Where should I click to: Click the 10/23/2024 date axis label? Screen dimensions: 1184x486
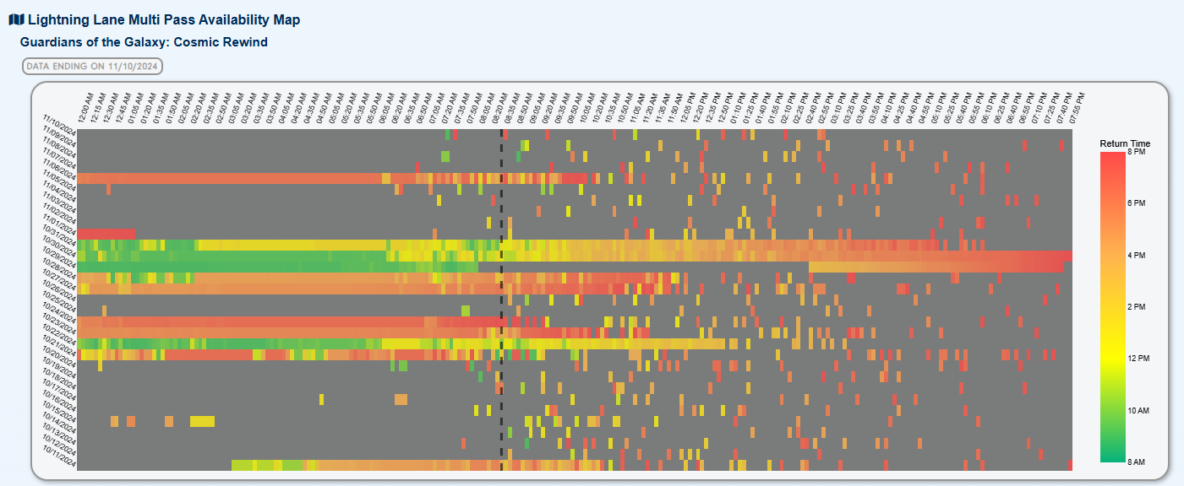pos(59,321)
